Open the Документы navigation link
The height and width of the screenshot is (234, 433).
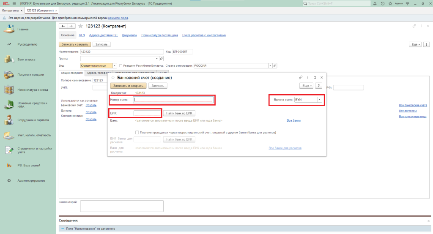coord(129,35)
